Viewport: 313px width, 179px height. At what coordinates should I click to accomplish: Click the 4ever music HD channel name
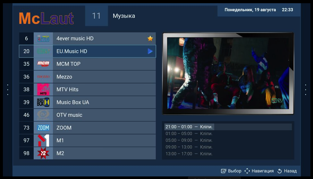pyautogui.click(x=75, y=38)
